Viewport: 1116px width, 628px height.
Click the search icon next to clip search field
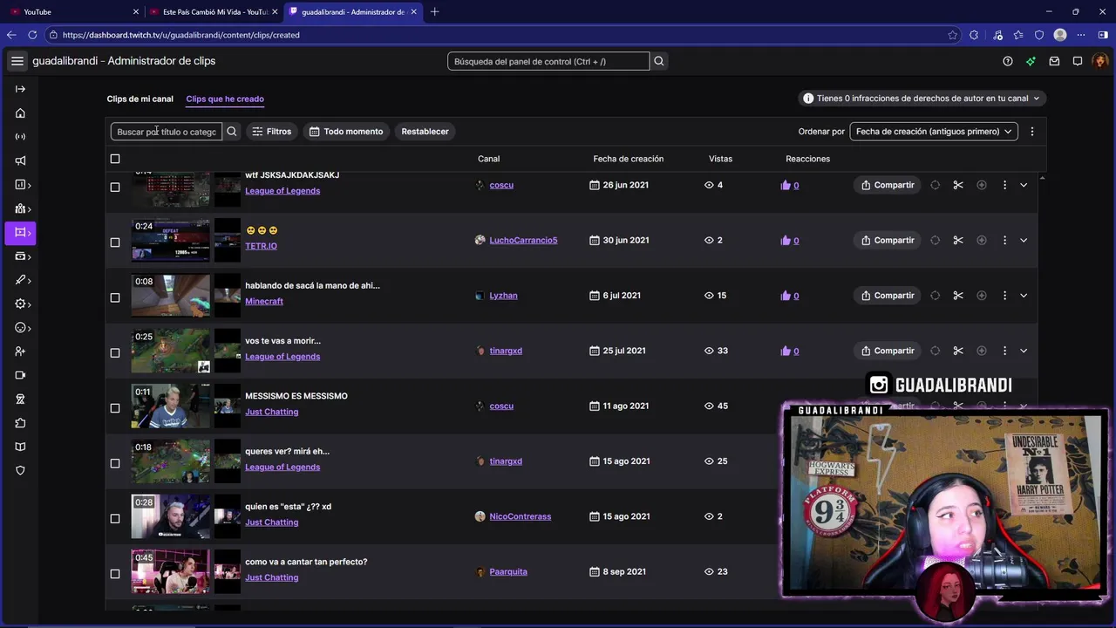click(x=232, y=132)
